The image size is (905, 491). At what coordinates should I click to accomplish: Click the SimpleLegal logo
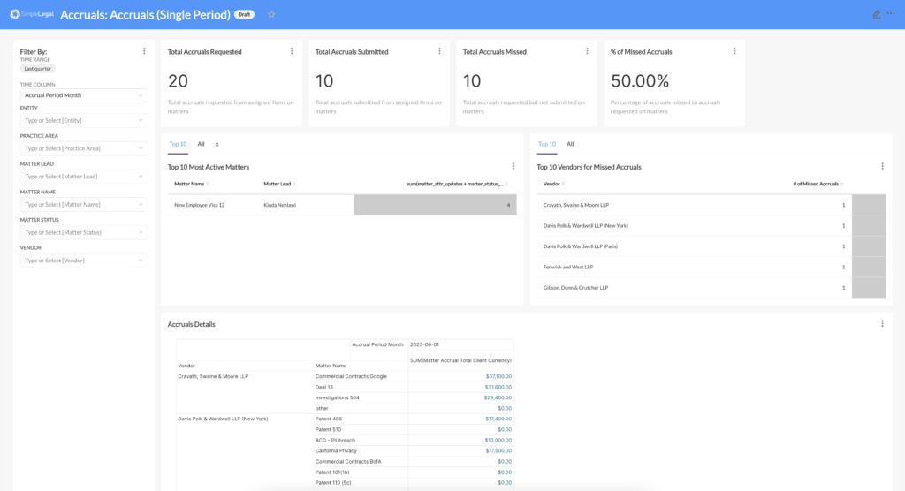31,14
